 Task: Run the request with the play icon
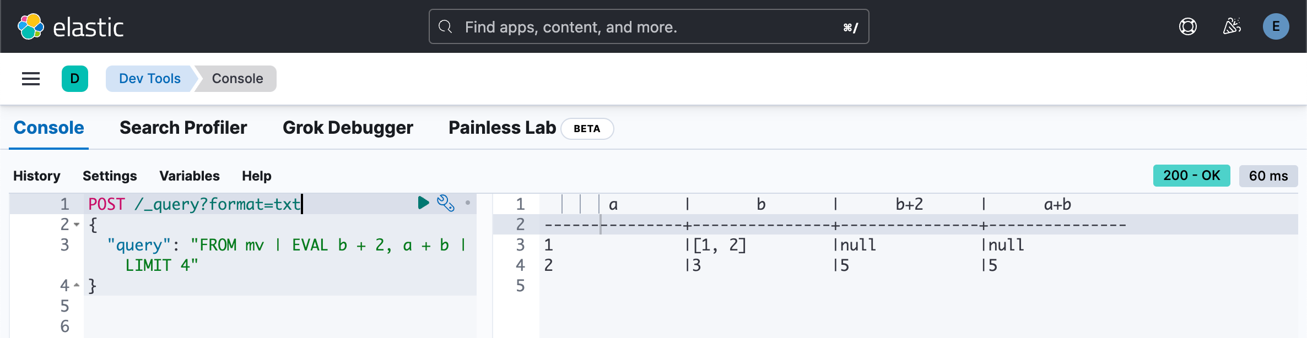[x=423, y=203]
